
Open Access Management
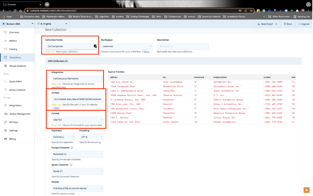[20, 114]
